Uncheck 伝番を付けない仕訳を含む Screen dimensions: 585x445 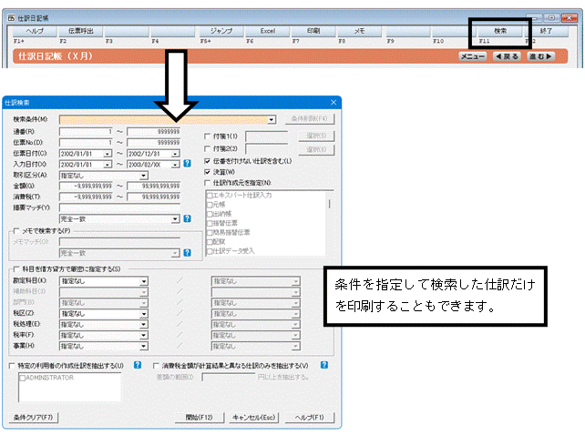pos(207,161)
